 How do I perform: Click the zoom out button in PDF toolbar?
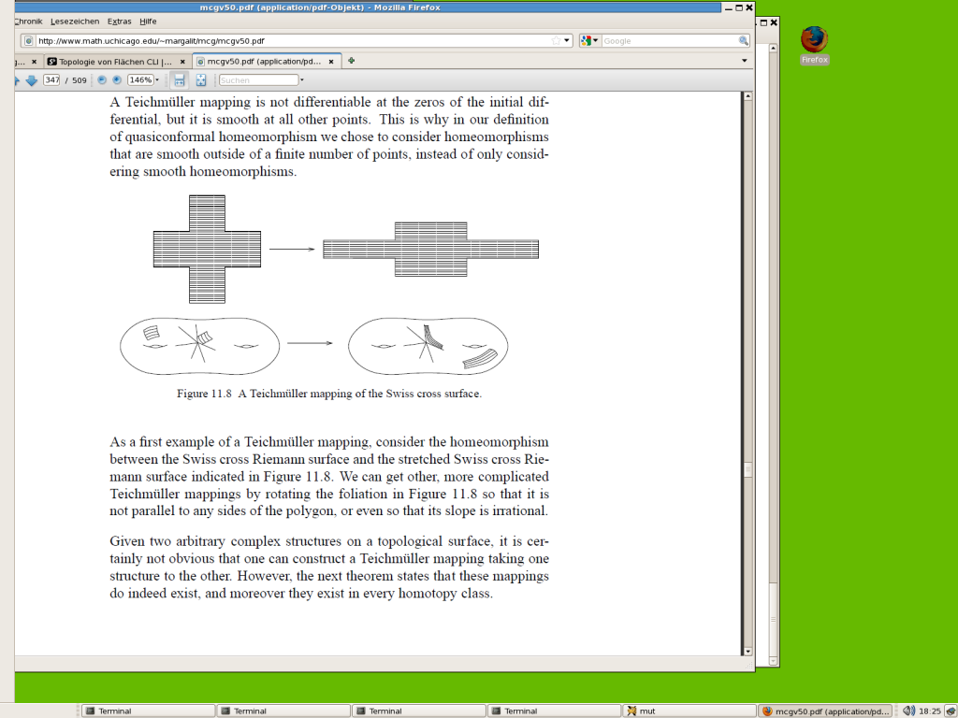tap(102, 80)
